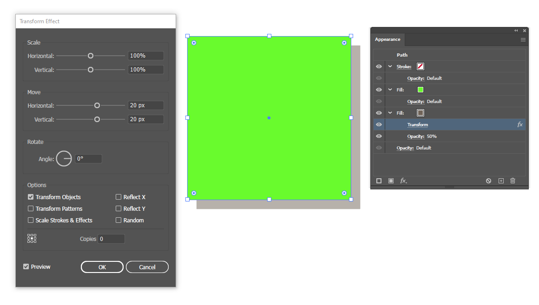Image resolution: width=539 pixels, height=305 pixels.
Task: Open the Appearance panel hamburger menu
Action: click(523, 39)
